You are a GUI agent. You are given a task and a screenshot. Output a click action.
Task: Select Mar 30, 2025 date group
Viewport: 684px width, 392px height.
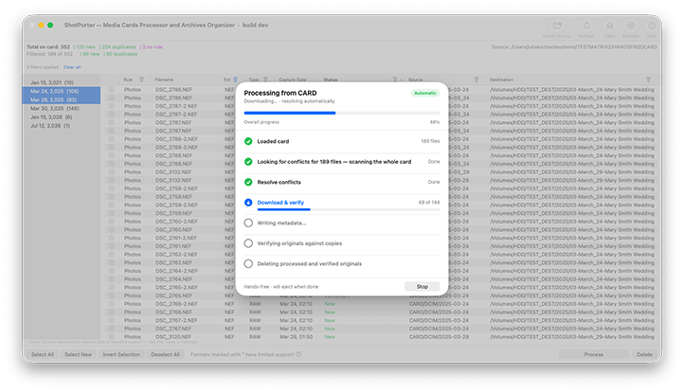coord(55,109)
